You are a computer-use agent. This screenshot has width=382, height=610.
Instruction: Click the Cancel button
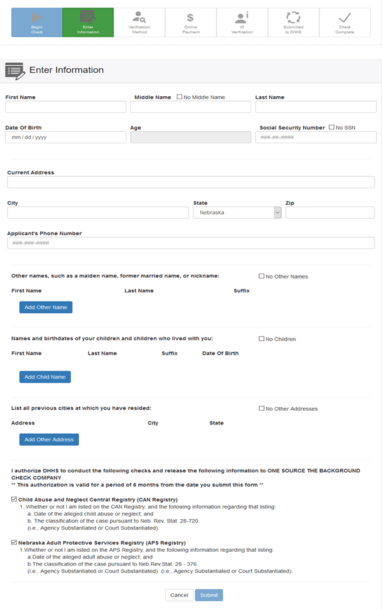click(179, 594)
